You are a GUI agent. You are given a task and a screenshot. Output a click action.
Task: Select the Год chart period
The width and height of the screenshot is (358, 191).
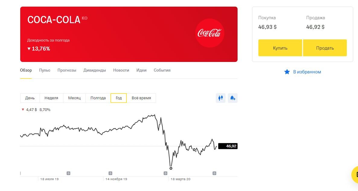[119, 98]
